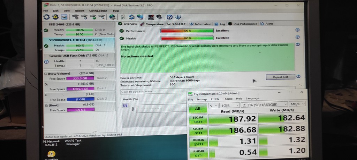
Task: Click the help icon beside Health row
Action: (x=297, y=37)
